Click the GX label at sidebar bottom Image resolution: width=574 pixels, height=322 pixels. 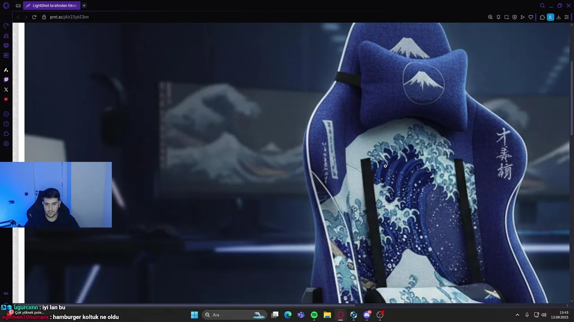coord(6,293)
